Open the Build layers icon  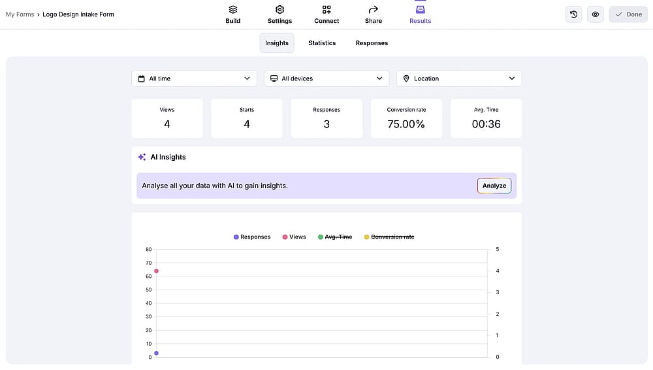tap(233, 9)
